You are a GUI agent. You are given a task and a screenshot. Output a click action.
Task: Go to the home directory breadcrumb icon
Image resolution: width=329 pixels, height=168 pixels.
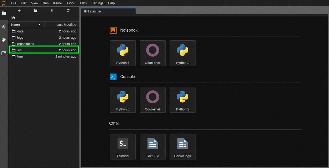pos(14,18)
